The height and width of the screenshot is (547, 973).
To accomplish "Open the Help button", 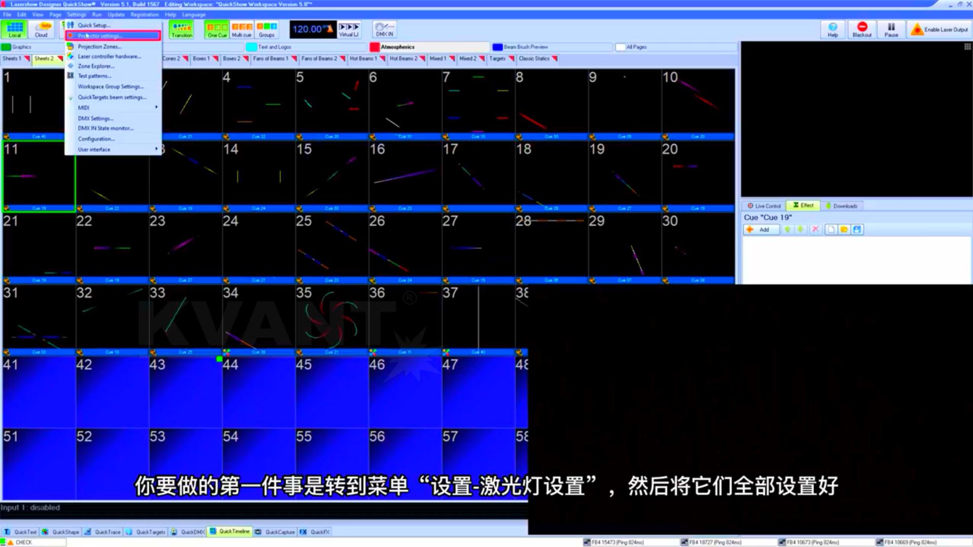I will pos(833,29).
